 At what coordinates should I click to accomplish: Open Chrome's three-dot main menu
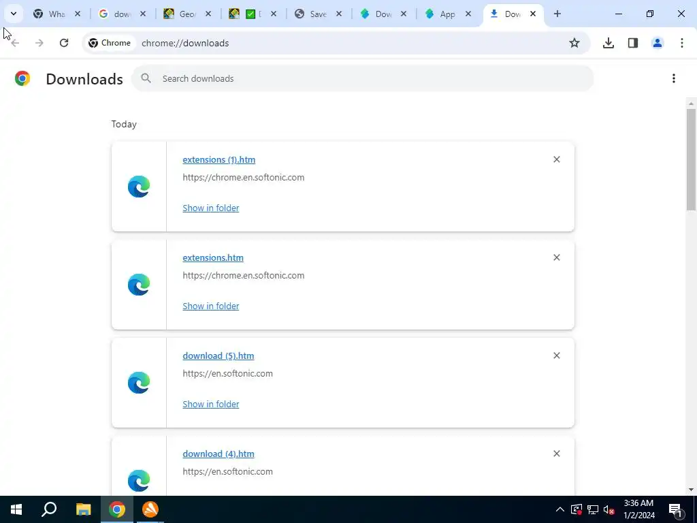pyautogui.click(x=682, y=43)
